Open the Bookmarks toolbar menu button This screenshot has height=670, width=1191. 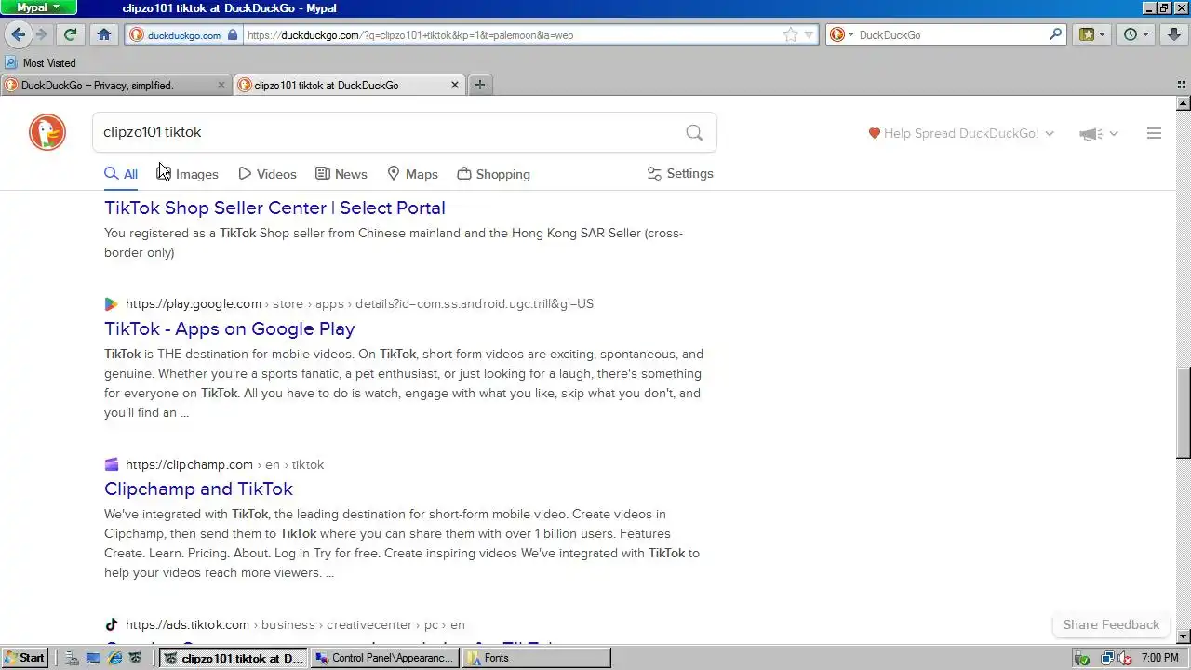(1092, 34)
